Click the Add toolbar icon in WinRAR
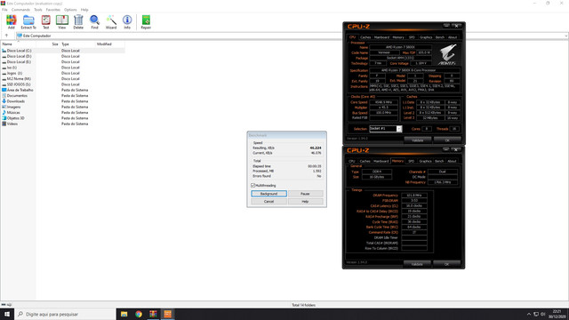 coord(12,20)
